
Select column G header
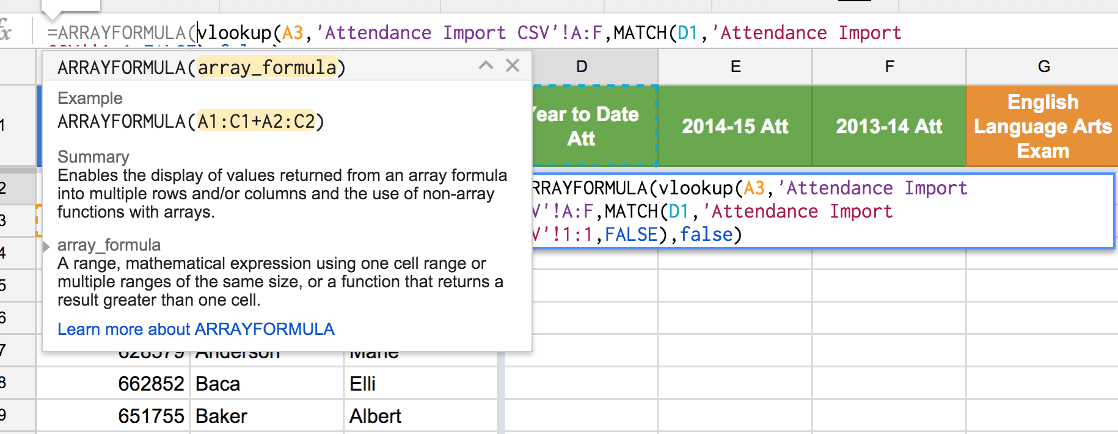pos(1043,67)
